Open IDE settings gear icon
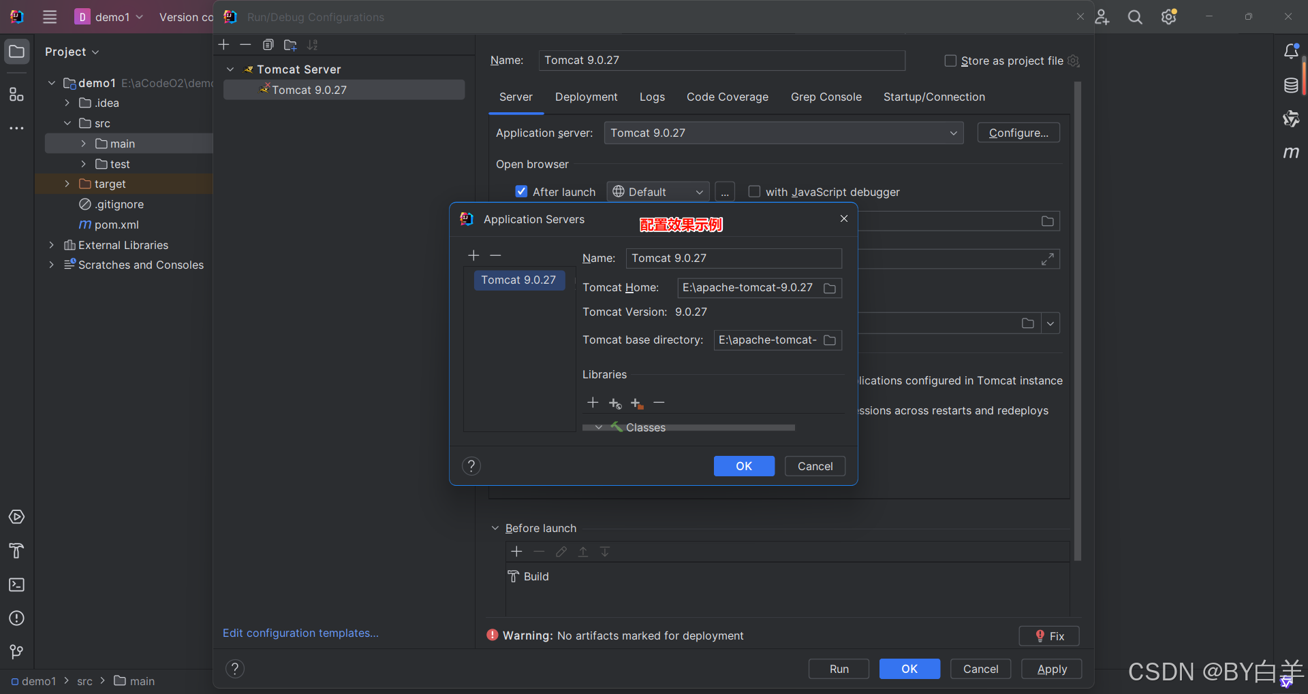Screen dimensions: 1308x694 coord(1169,17)
